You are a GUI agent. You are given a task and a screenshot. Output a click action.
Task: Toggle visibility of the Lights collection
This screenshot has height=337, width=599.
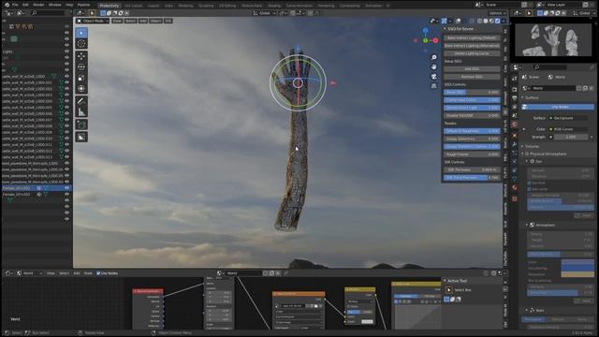point(66,51)
